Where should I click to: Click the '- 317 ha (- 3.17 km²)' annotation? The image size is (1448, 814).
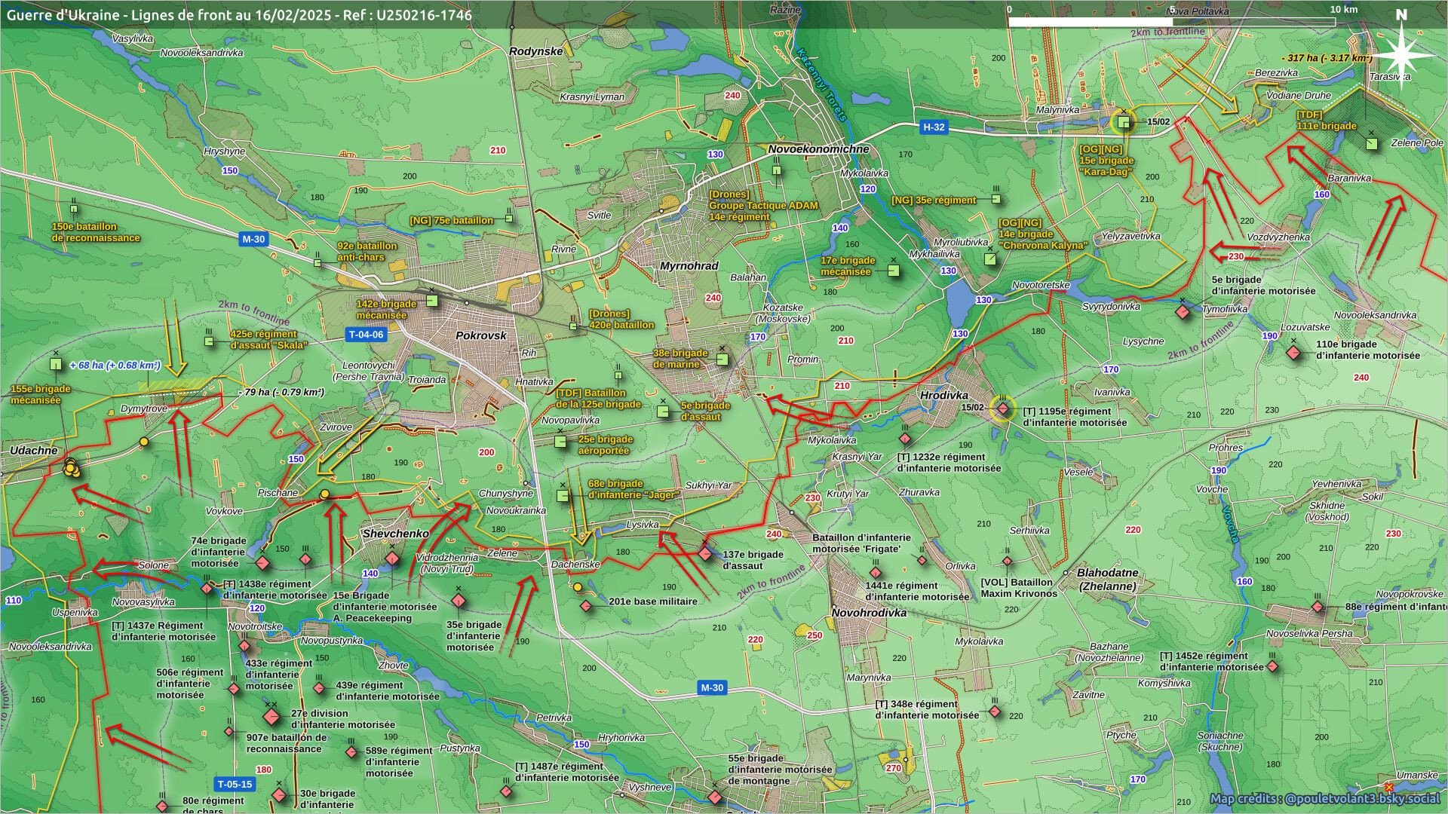(x=1327, y=58)
